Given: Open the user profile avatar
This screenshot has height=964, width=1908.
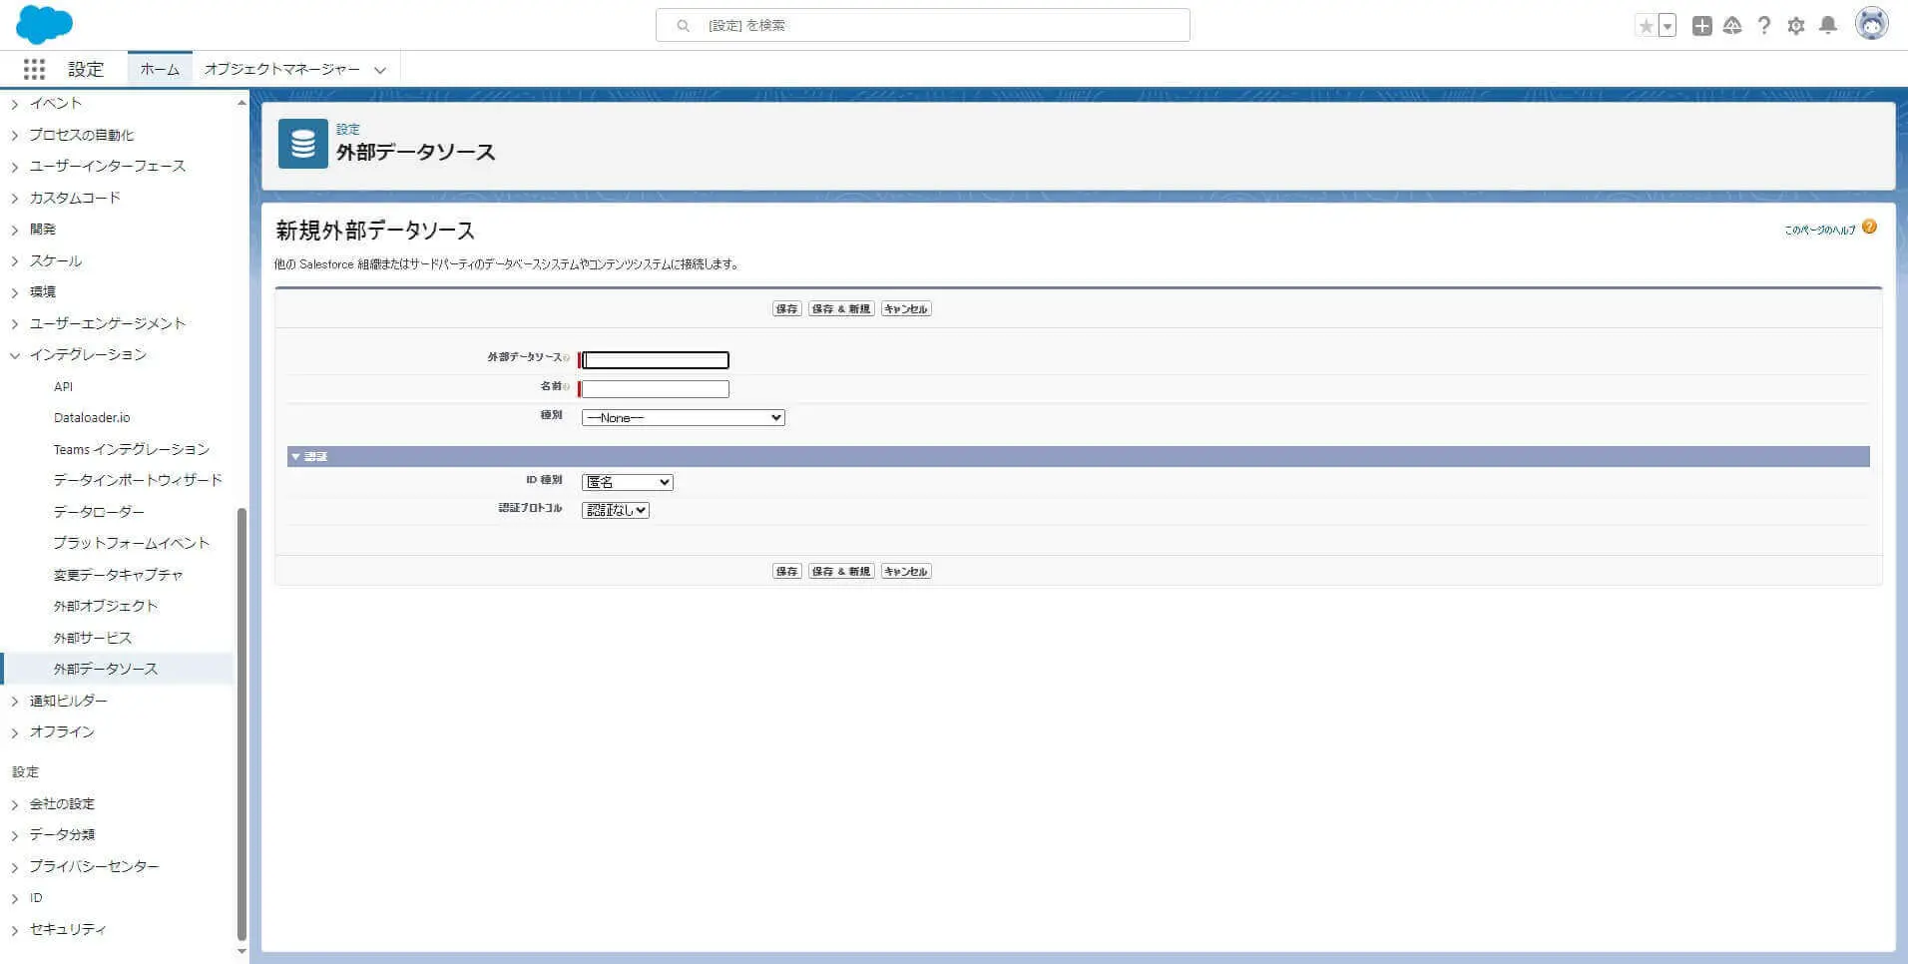Looking at the screenshot, I should pos(1871,24).
